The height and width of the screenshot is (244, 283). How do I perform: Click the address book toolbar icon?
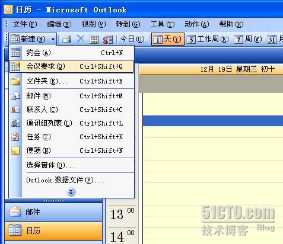(x=108, y=39)
